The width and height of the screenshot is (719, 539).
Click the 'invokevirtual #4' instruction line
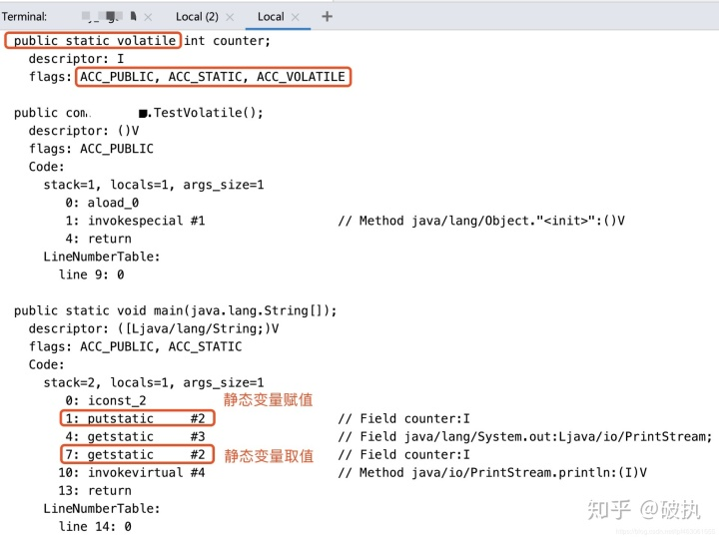click(132, 472)
